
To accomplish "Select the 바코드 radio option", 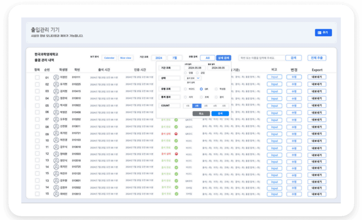I will (x=186, y=89).
